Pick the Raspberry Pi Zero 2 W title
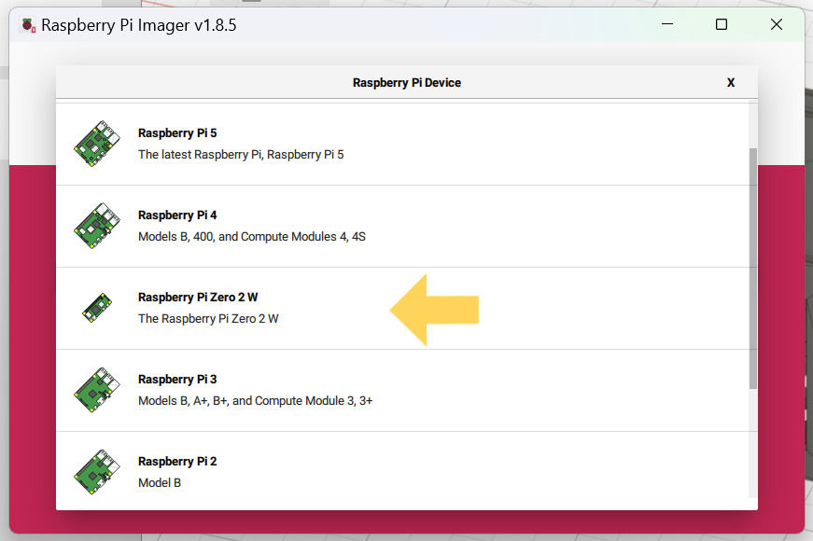The height and width of the screenshot is (541, 813). pos(198,298)
